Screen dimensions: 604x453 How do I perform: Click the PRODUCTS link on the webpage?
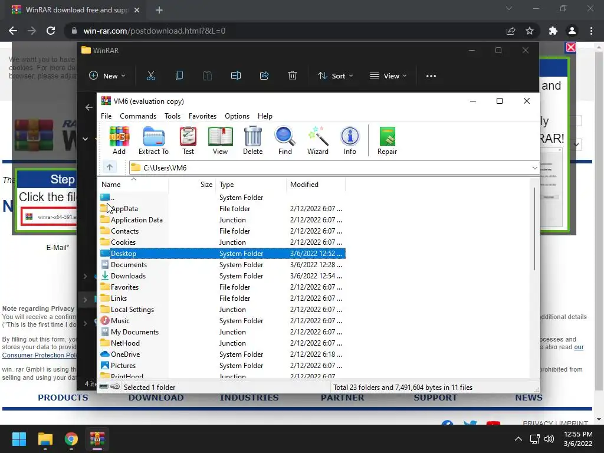pyautogui.click(x=63, y=398)
